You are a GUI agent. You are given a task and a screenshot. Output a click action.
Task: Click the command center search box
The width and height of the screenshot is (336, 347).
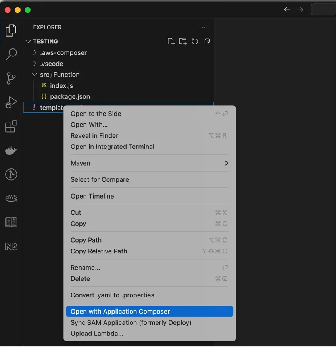coord(323,10)
